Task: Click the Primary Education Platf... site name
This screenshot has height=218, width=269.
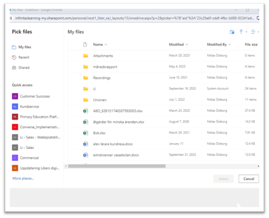Action: click(39, 117)
